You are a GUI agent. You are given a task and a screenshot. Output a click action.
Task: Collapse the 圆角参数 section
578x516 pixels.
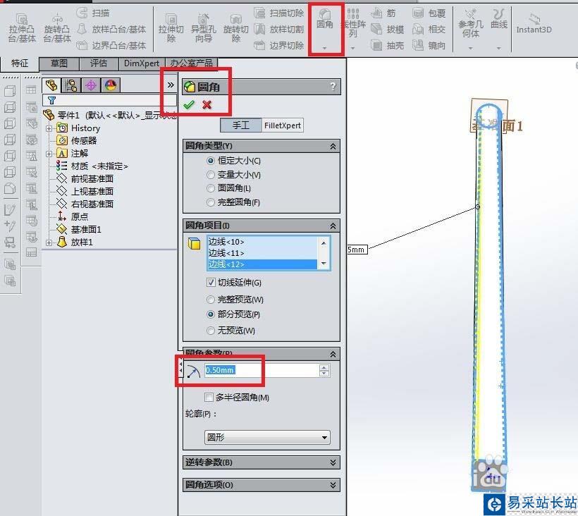coord(333,354)
